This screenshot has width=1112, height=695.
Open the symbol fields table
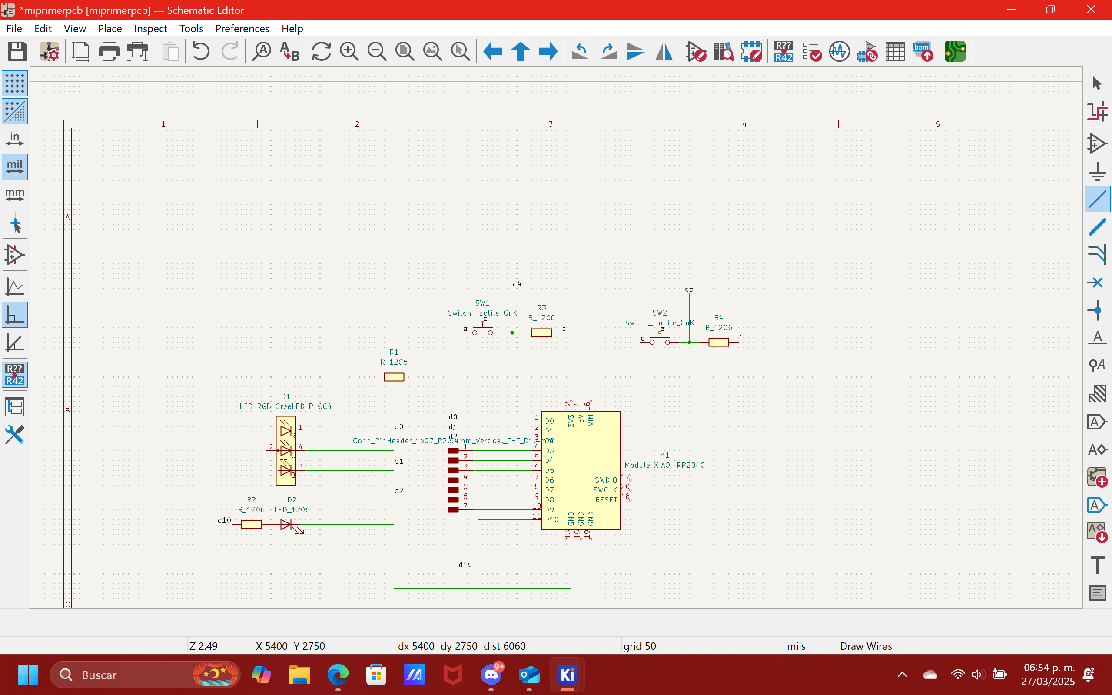click(x=895, y=51)
